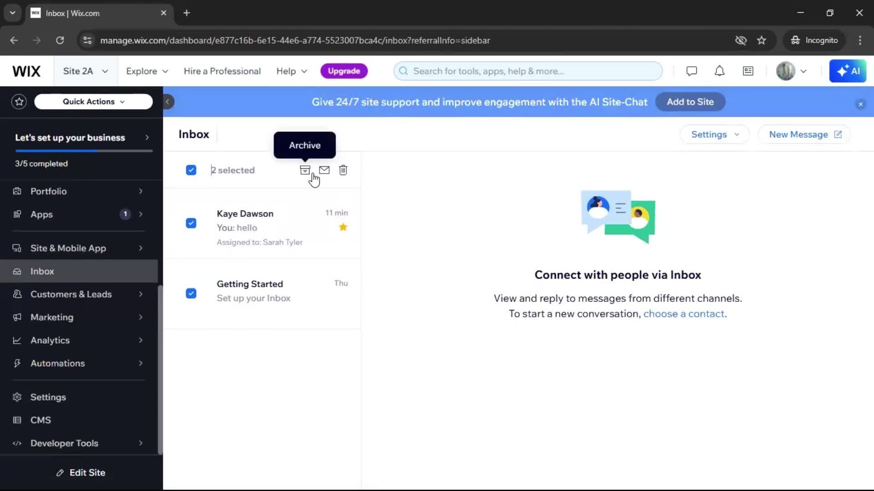Click the Upgrade button
Viewport: 874px width, 491px height.
[x=344, y=71]
